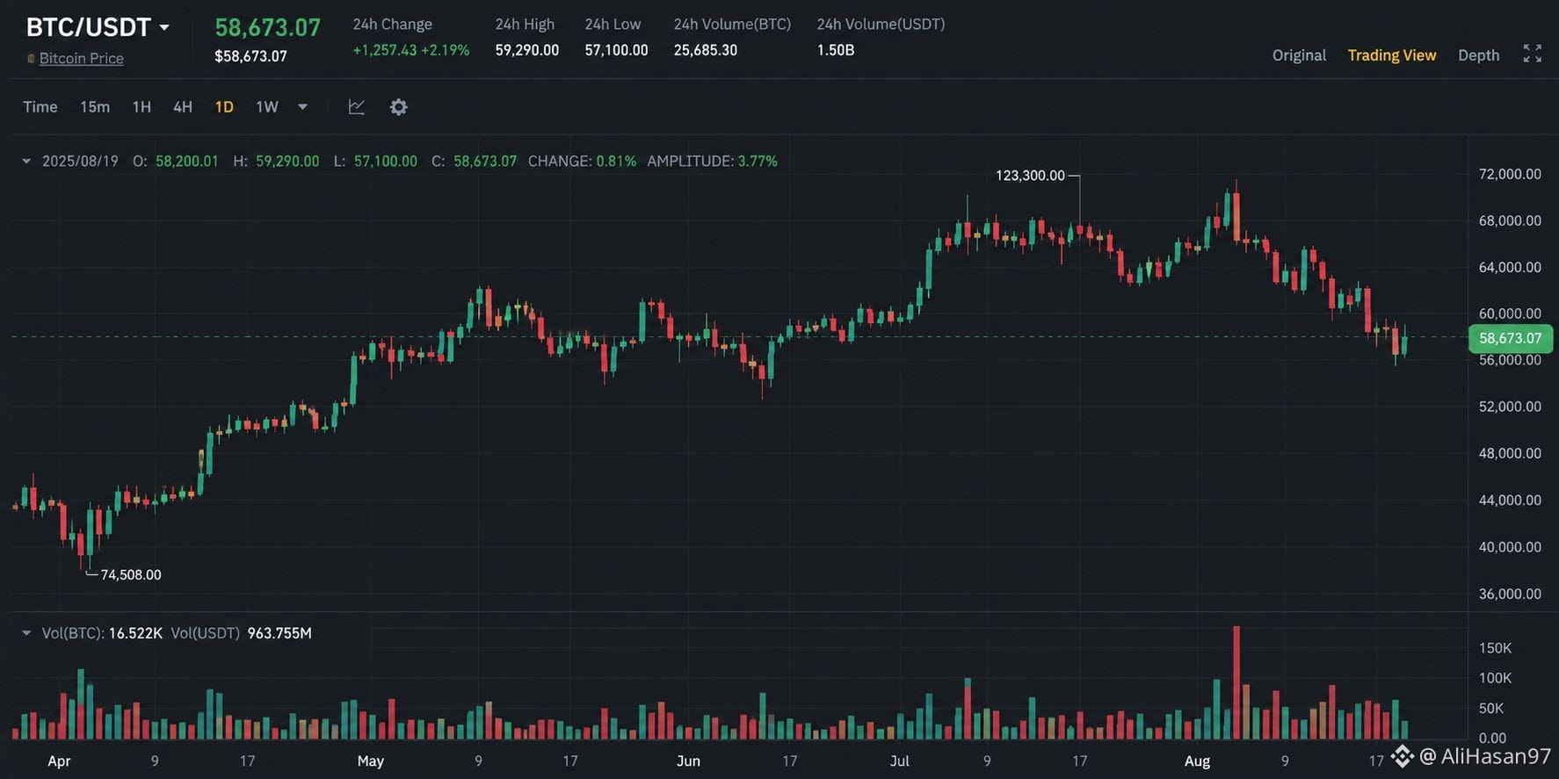This screenshot has width=1559, height=779.
Task: Click the Bitcoin coin icon beside Bitcoin Price
Action: click(31, 59)
